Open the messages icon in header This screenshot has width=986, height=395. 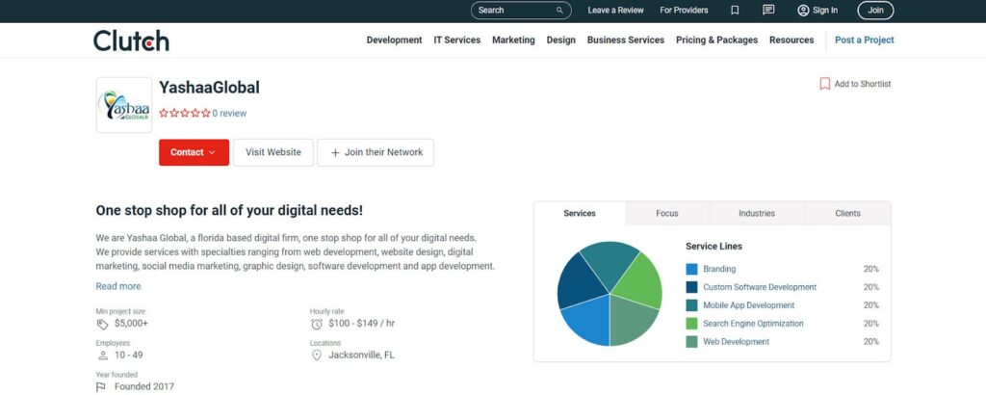767,10
